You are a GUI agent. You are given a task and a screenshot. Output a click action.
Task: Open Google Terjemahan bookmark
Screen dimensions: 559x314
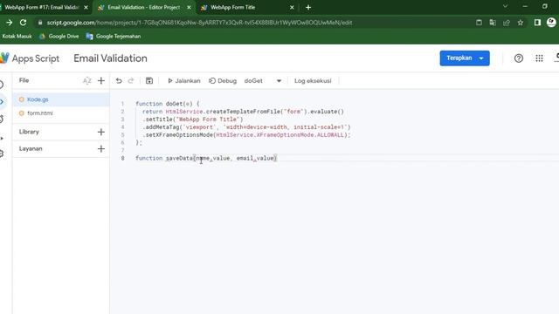(x=114, y=37)
